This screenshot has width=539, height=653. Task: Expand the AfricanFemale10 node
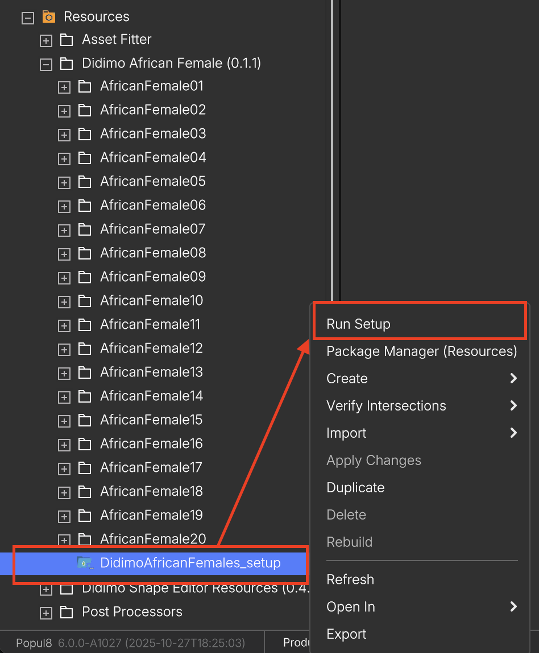click(64, 302)
